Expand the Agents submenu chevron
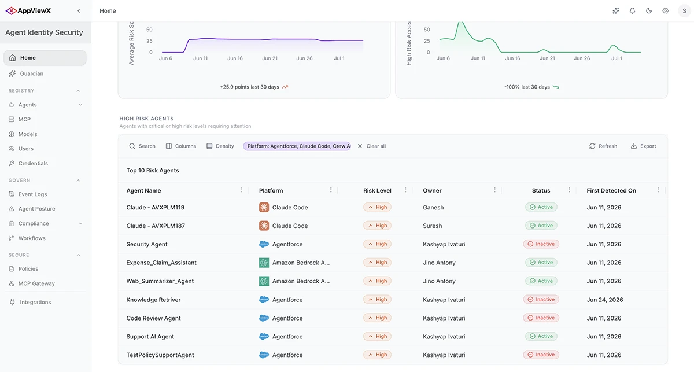694x372 pixels. click(x=80, y=105)
